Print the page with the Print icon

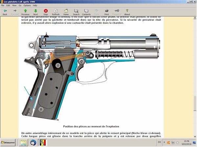pos(107,12)
